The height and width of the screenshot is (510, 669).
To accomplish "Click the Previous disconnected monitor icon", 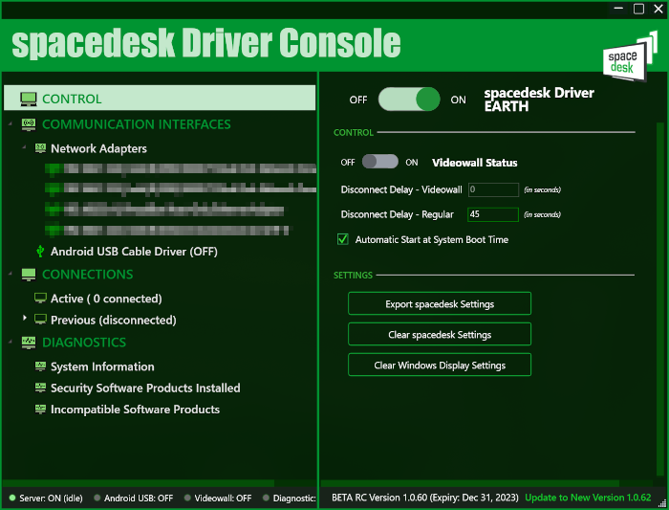I will (x=40, y=320).
